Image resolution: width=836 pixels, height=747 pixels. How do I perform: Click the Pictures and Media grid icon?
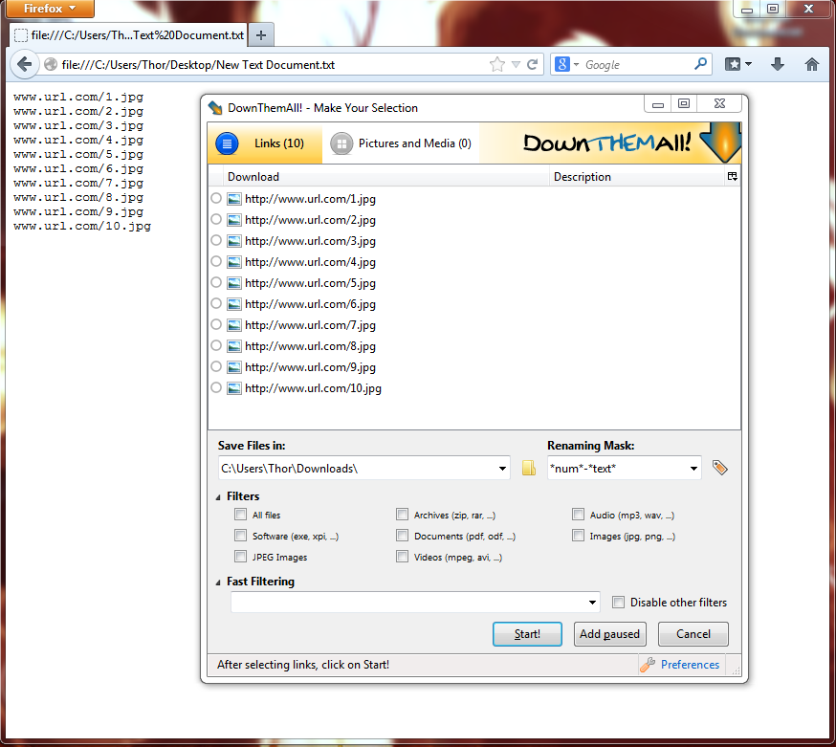pos(341,143)
